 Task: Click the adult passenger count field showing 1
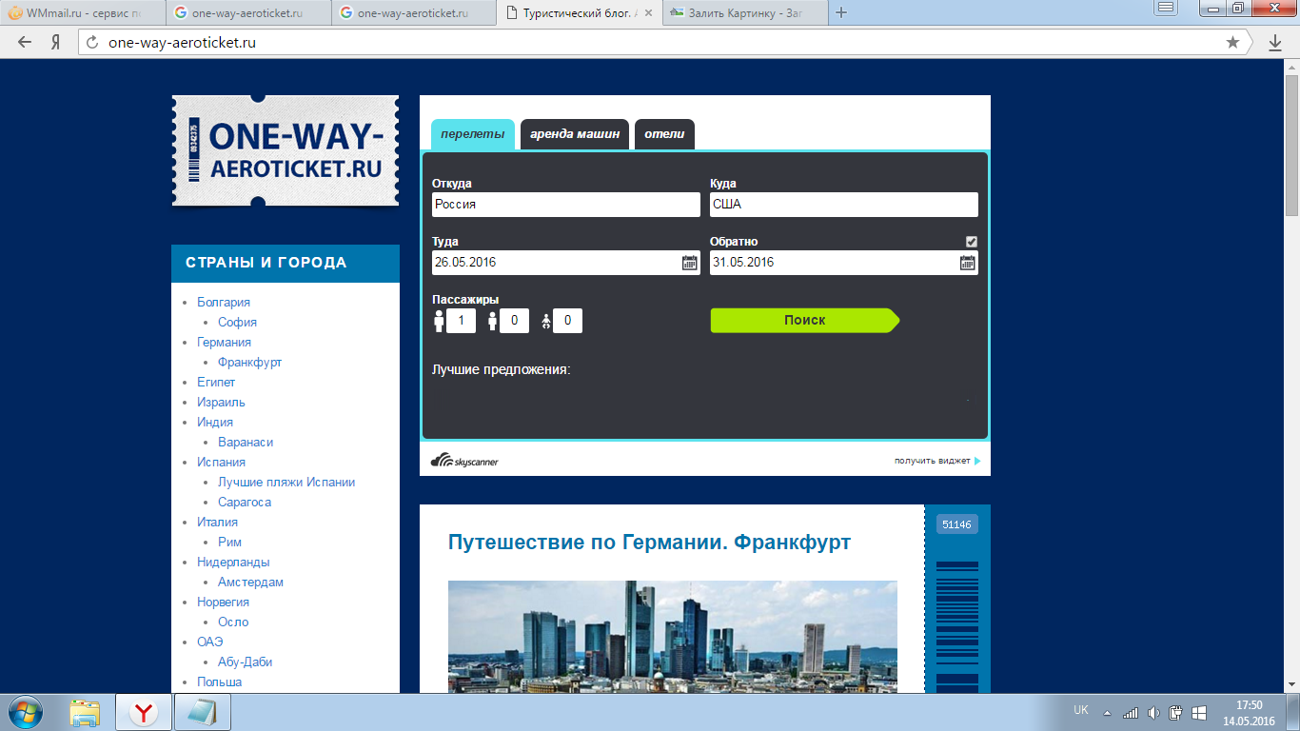click(461, 321)
